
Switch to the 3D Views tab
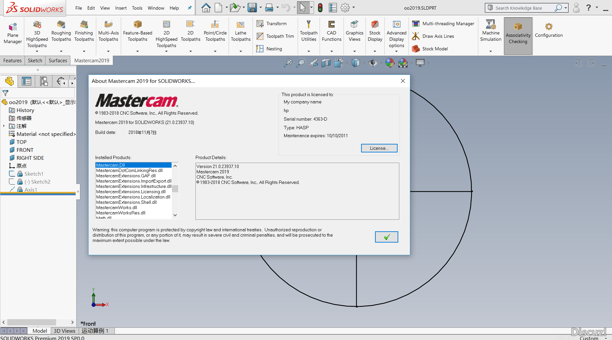[64, 331]
